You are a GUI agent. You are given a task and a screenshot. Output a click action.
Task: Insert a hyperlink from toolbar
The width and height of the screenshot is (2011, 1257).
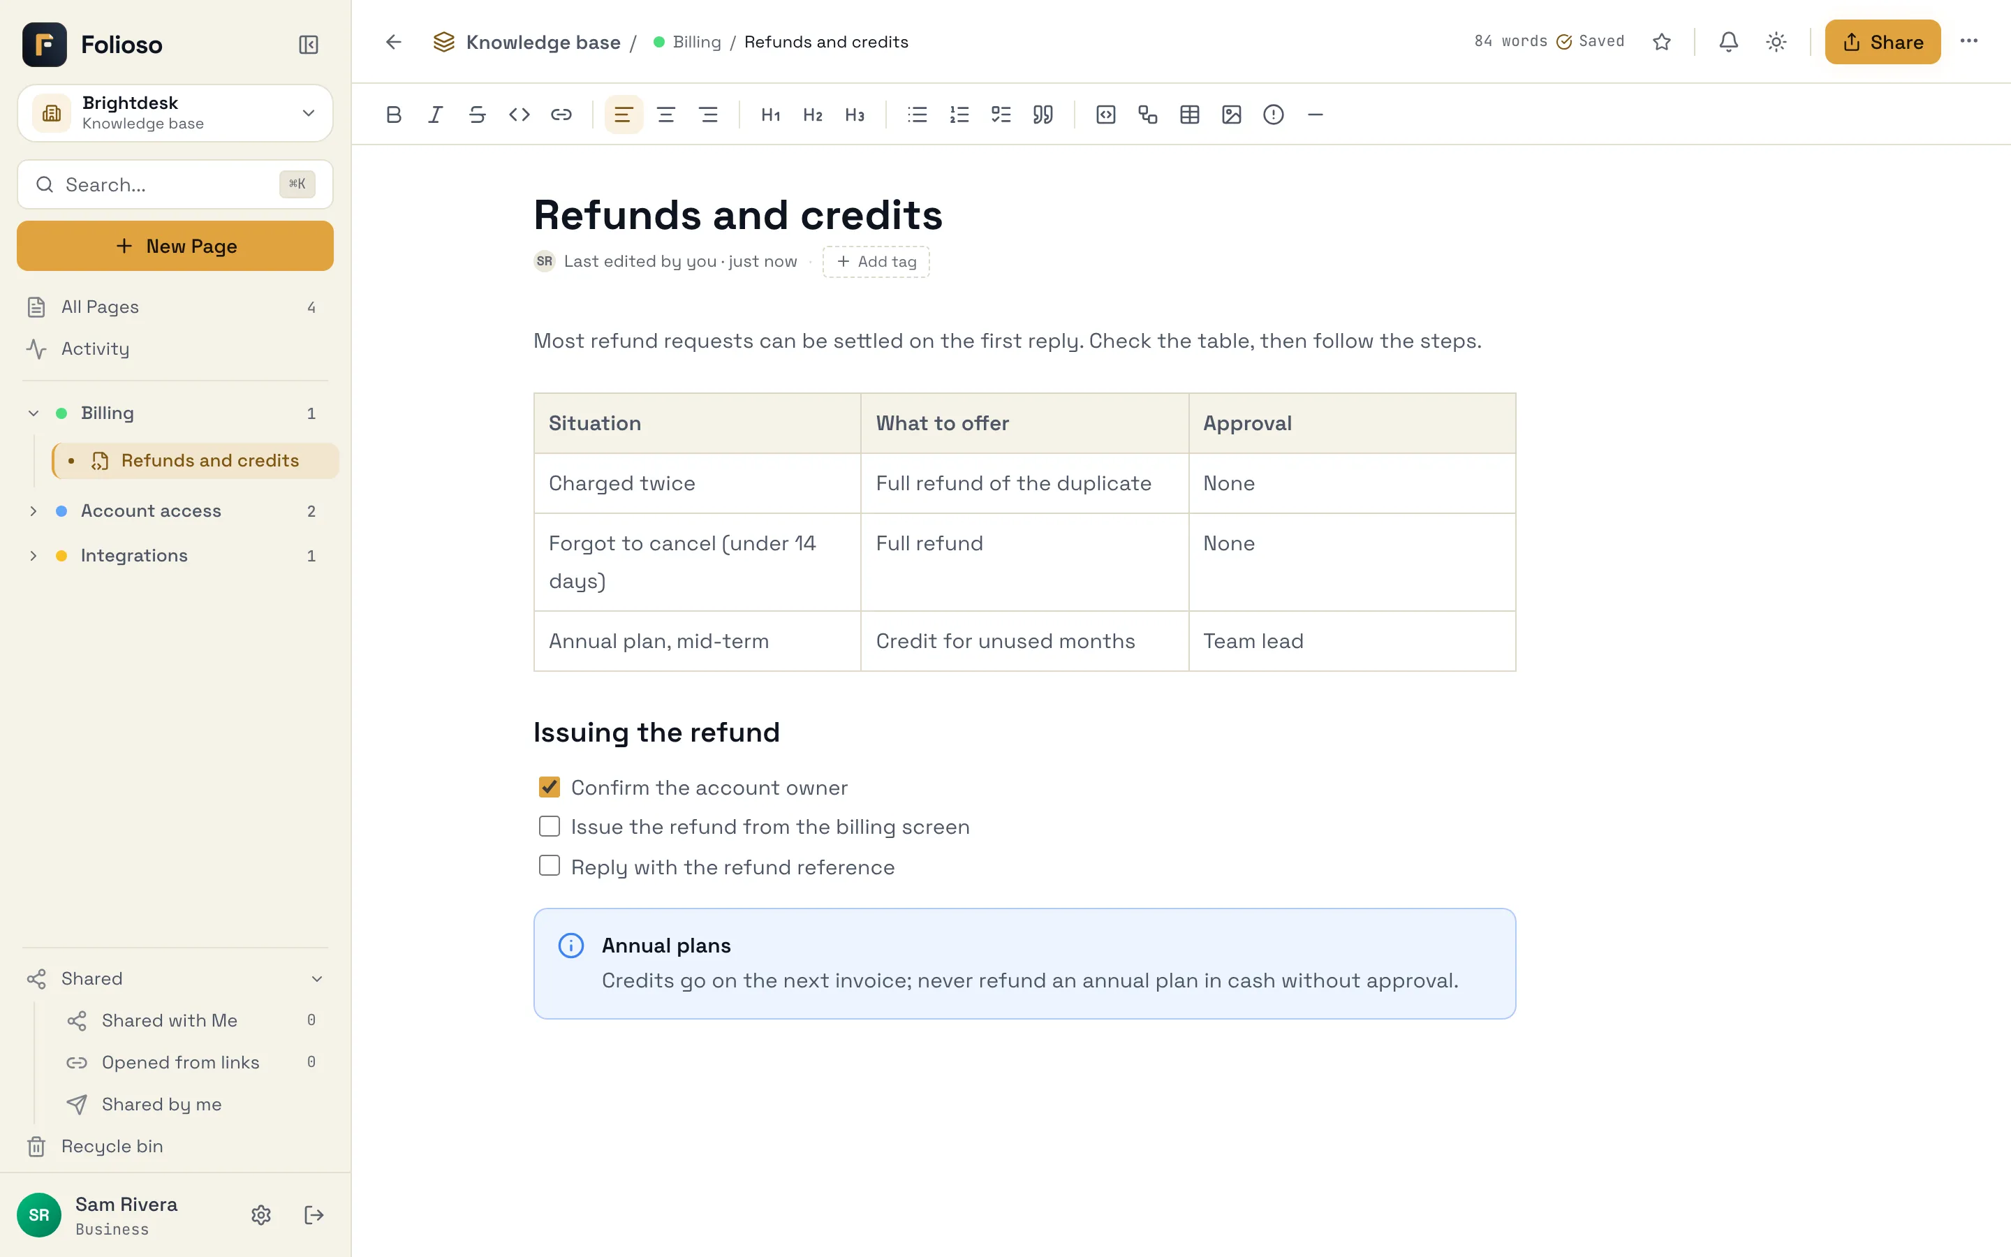(561, 115)
